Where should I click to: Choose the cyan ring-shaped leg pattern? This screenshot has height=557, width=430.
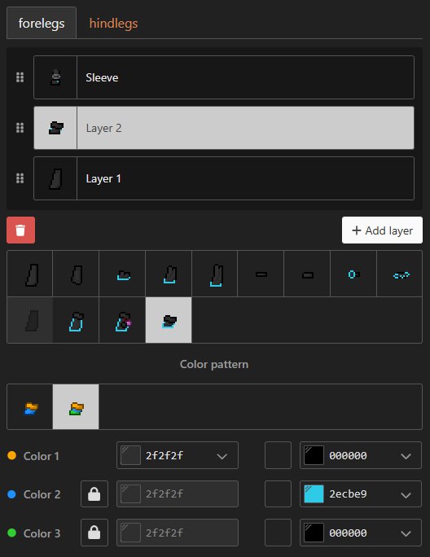(353, 274)
